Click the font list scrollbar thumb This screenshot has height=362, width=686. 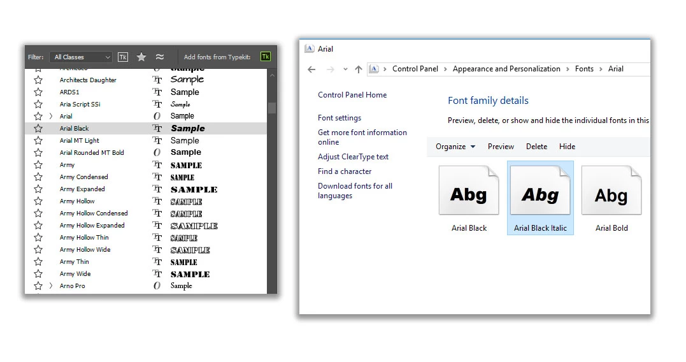pyautogui.click(x=272, y=108)
